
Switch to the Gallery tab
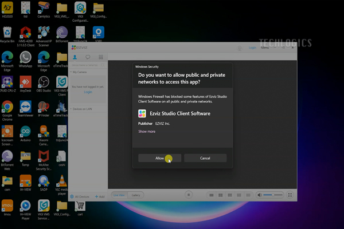[136, 195]
